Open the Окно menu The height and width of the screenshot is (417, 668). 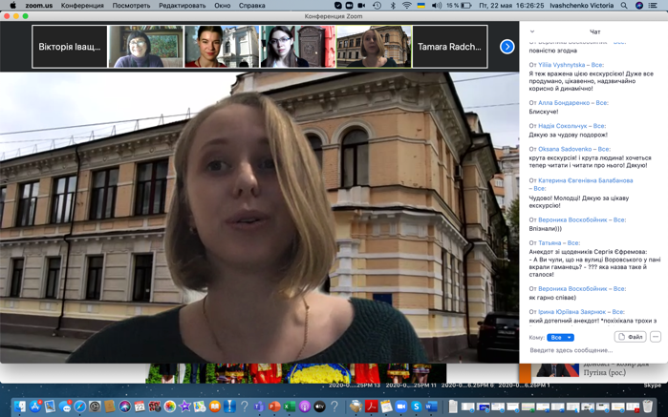[x=223, y=6]
